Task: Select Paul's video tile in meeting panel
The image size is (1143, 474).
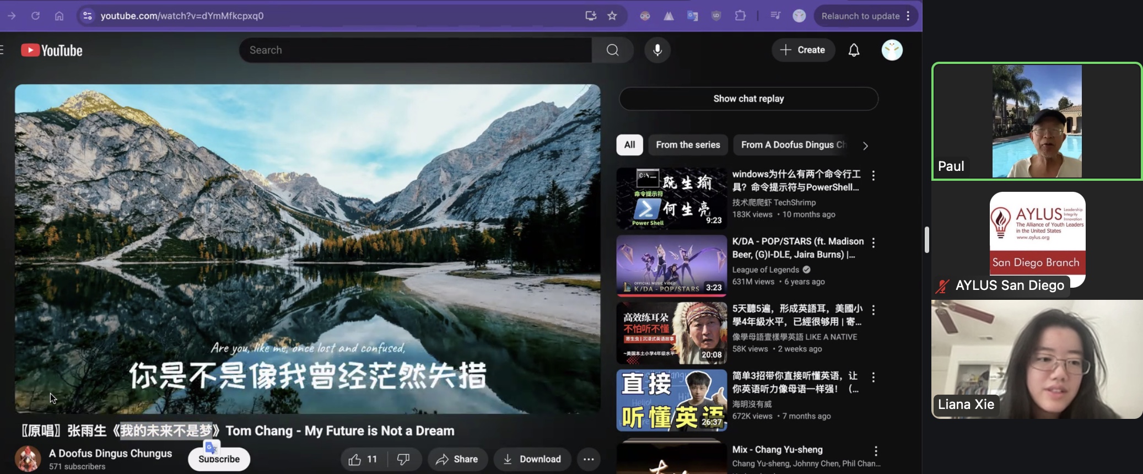Action: click(x=1037, y=121)
